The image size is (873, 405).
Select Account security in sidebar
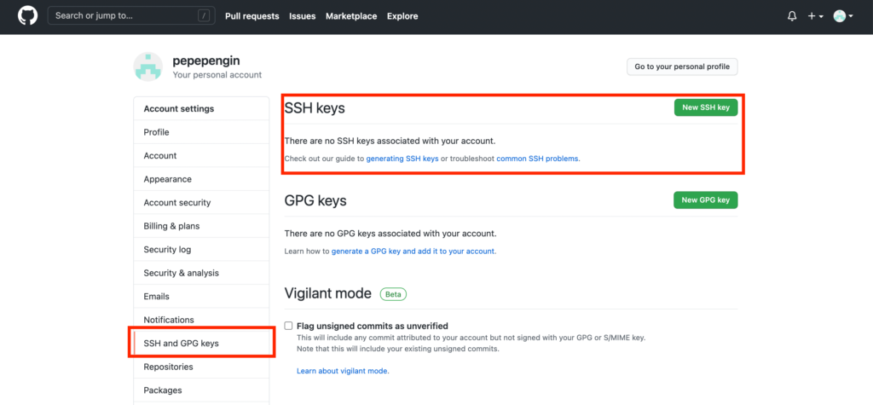(x=201, y=202)
